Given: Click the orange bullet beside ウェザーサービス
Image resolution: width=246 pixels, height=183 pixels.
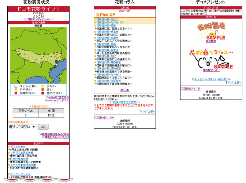Looking at the screenshot, I should click(9, 174).
